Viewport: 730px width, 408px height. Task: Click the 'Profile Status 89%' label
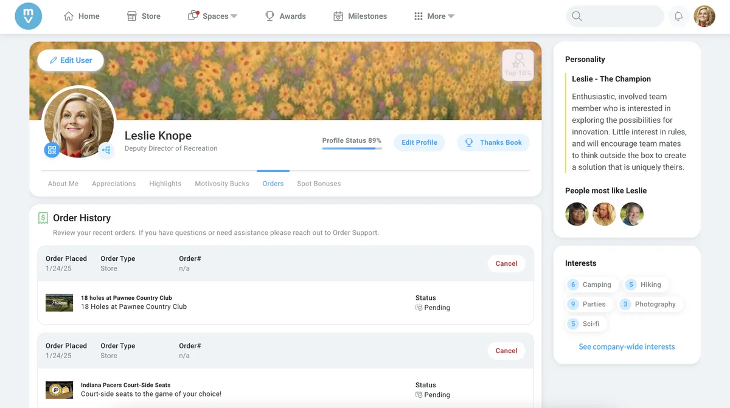(x=352, y=140)
